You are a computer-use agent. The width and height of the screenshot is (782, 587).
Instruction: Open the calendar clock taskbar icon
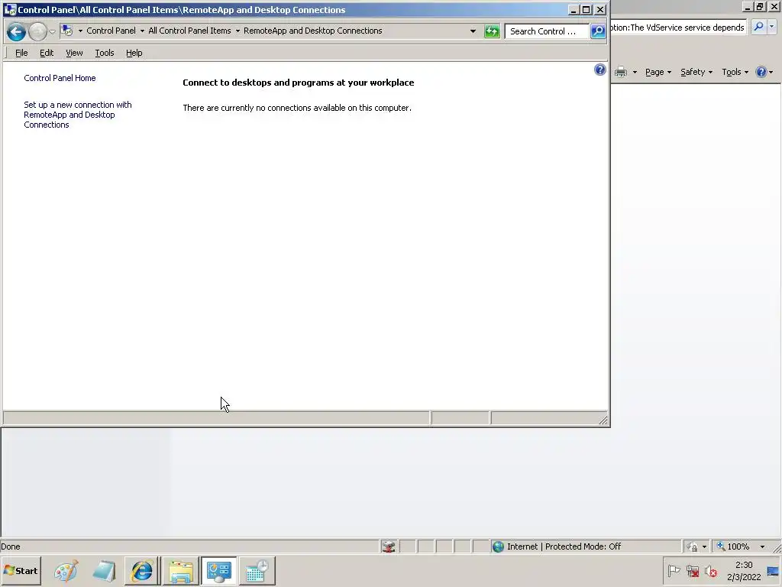click(x=257, y=571)
